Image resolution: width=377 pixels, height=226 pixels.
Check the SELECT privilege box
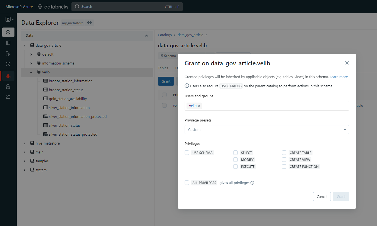click(x=235, y=153)
